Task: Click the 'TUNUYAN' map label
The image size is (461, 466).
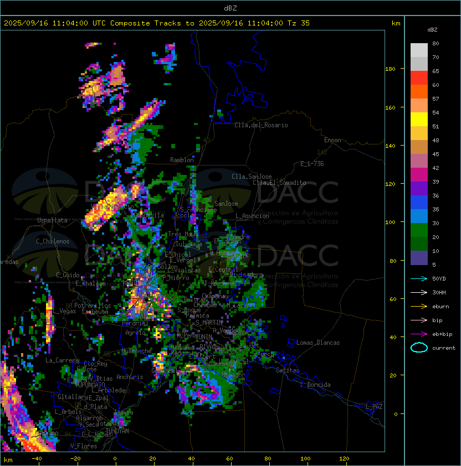Action: pos(117,431)
